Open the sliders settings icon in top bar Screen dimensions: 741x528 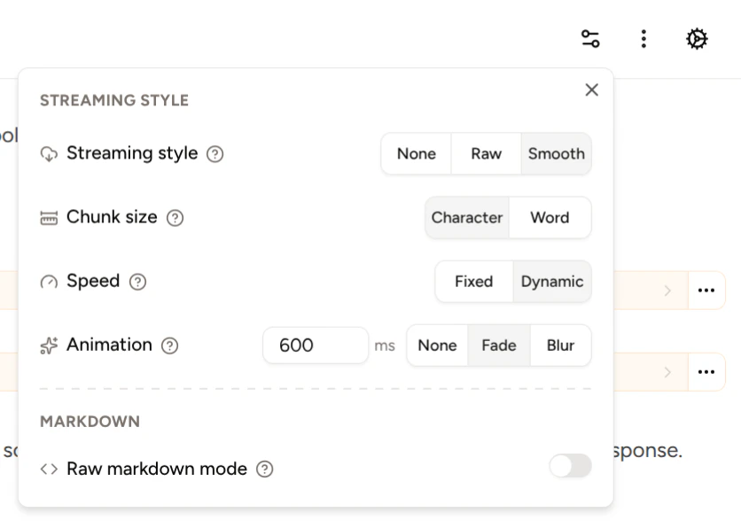pyautogui.click(x=590, y=39)
